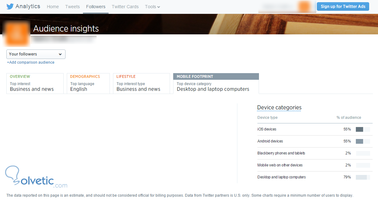Click the % of audience column header
The image size is (378, 203).
click(x=349, y=118)
